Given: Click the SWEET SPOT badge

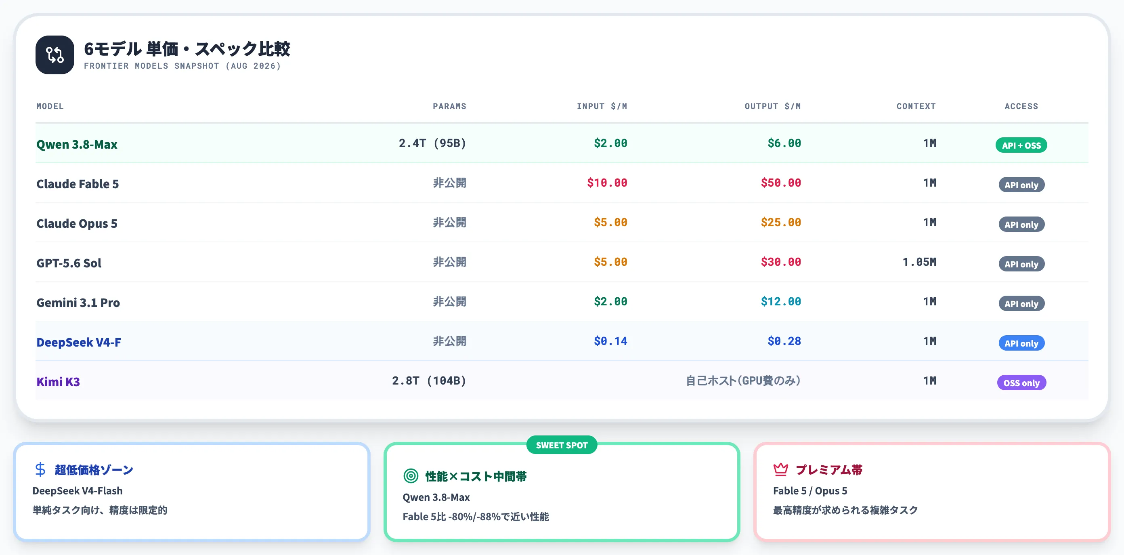Looking at the screenshot, I should point(562,445).
